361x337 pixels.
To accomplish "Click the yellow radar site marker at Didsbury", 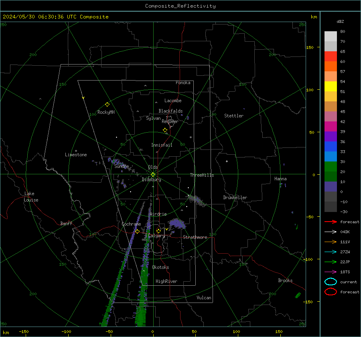I will tap(153, 175).
